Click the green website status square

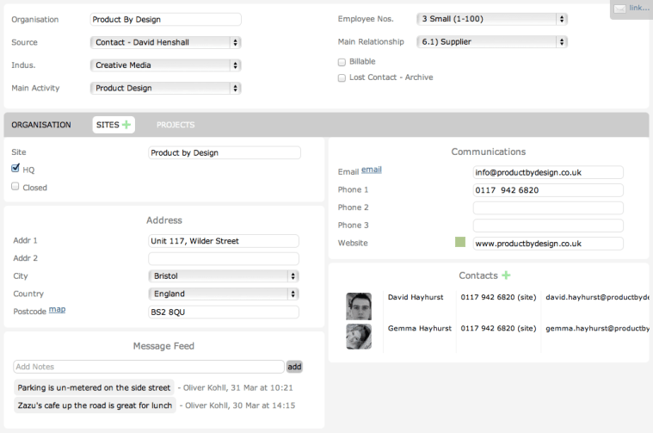pos(459,244)
